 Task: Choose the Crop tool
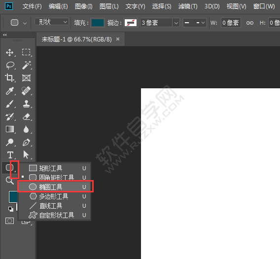tap(10, 78)
